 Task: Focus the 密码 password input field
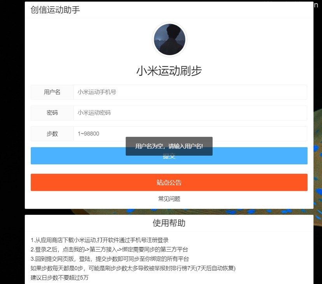coord(190,113)
